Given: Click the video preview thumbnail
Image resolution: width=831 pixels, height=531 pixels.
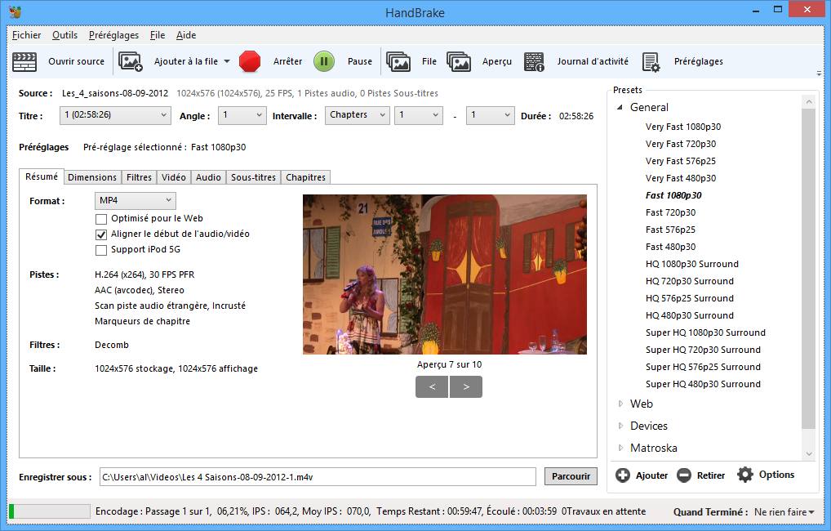Looking at the screenshot, I should point(445,274).
